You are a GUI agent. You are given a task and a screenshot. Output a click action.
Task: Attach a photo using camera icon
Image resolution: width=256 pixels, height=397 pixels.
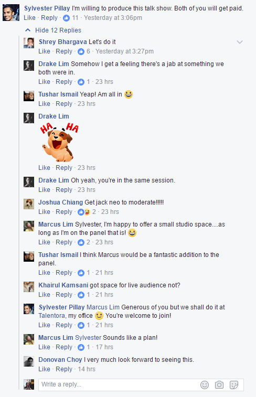tap(219, 385)
